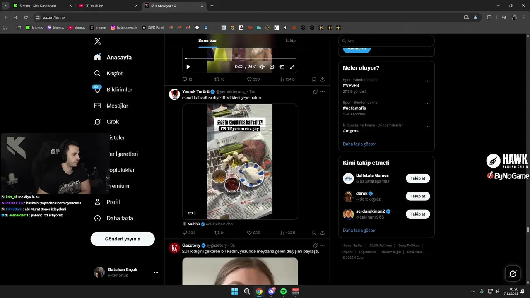The width and height of the screenshot is (530, 298).
Task: Open more options on the Gazetory post
Action: tap(323, 245)
